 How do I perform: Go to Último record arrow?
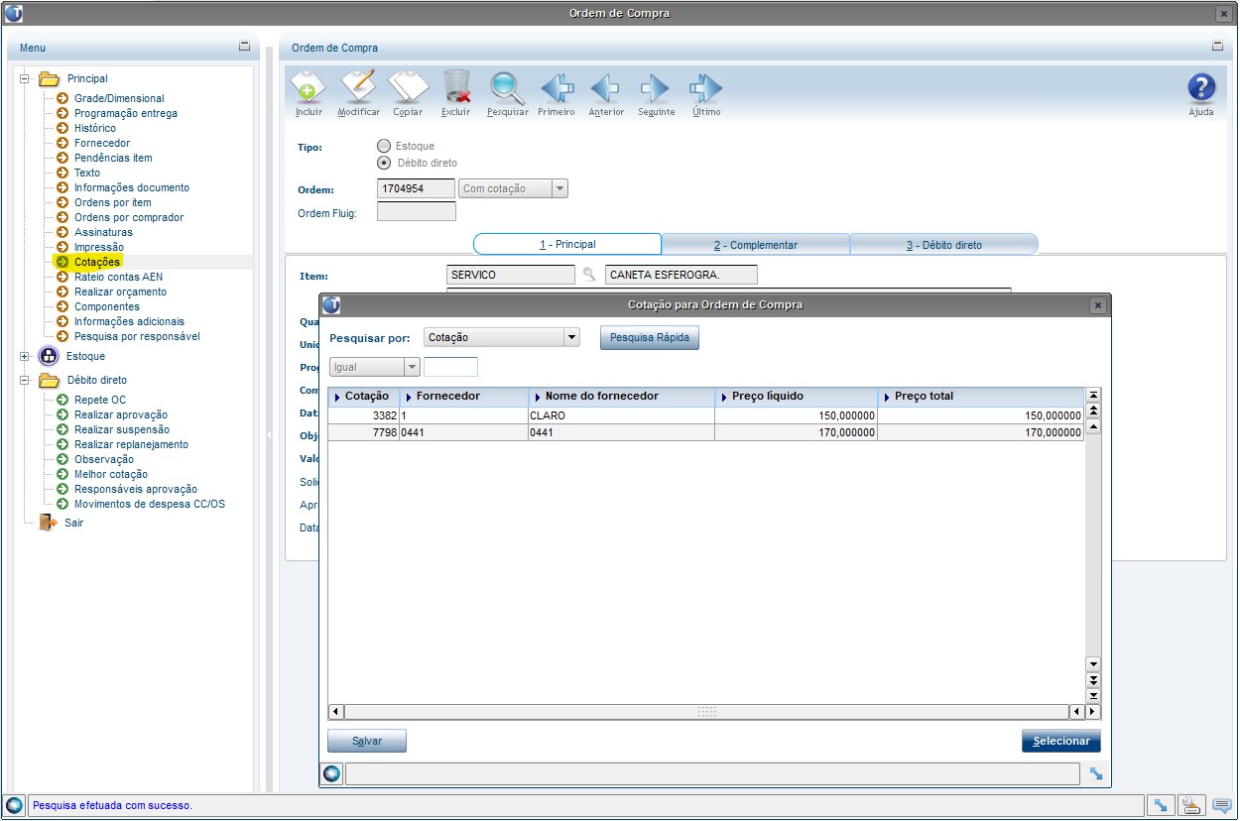[x=705, y=88]
